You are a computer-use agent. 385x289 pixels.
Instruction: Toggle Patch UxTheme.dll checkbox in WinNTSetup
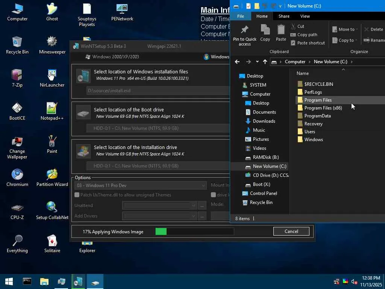(77, 195)
